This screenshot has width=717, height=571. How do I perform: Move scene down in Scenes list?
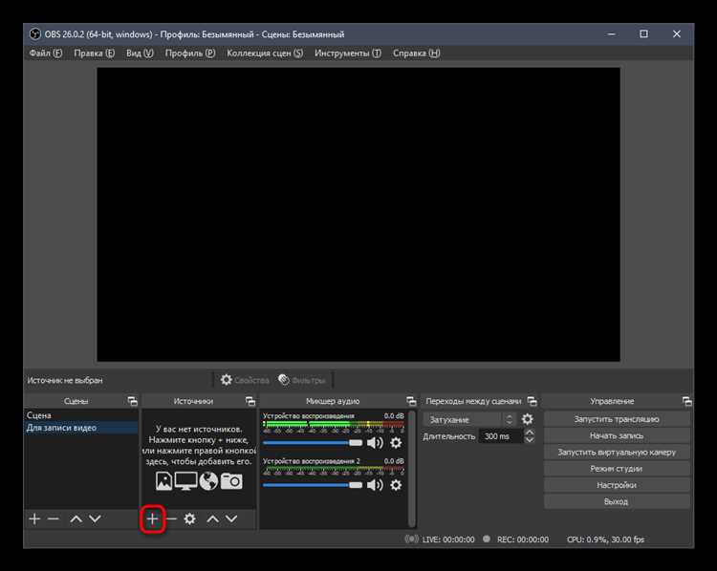coord(95,518)
